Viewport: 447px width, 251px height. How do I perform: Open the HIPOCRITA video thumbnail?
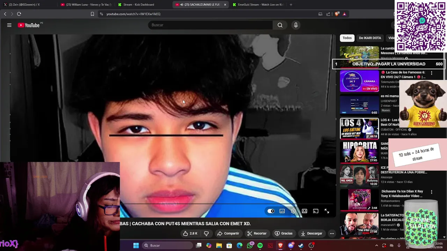click(359, 152)
